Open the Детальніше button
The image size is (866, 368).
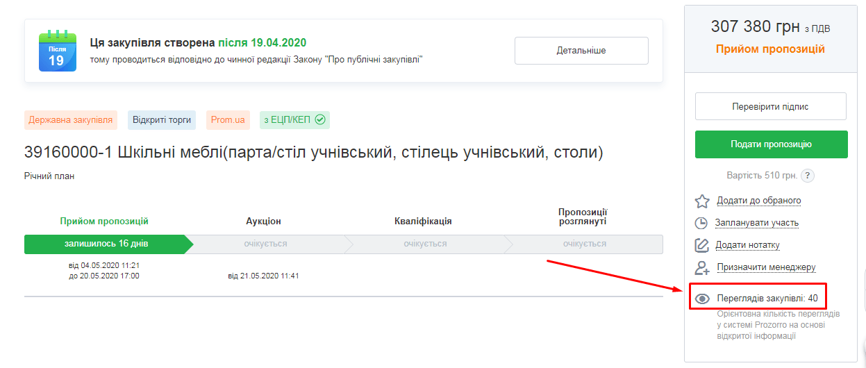[581, 51]
